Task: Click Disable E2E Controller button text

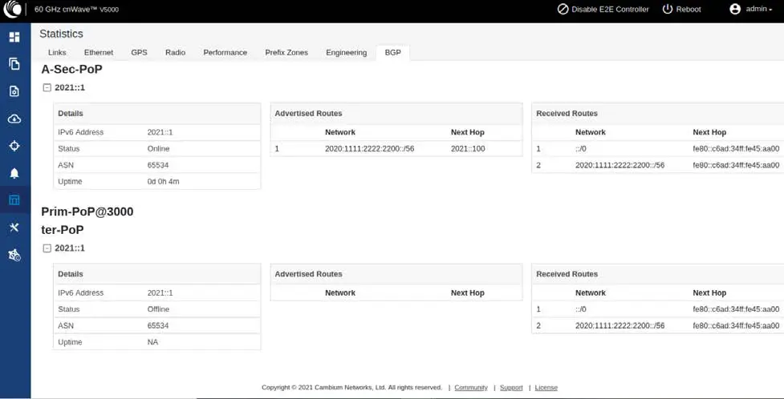Action: 610,9
